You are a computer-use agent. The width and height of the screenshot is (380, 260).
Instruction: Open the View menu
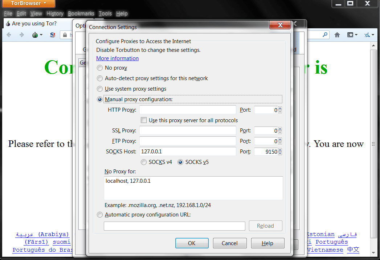pos(36,13)
